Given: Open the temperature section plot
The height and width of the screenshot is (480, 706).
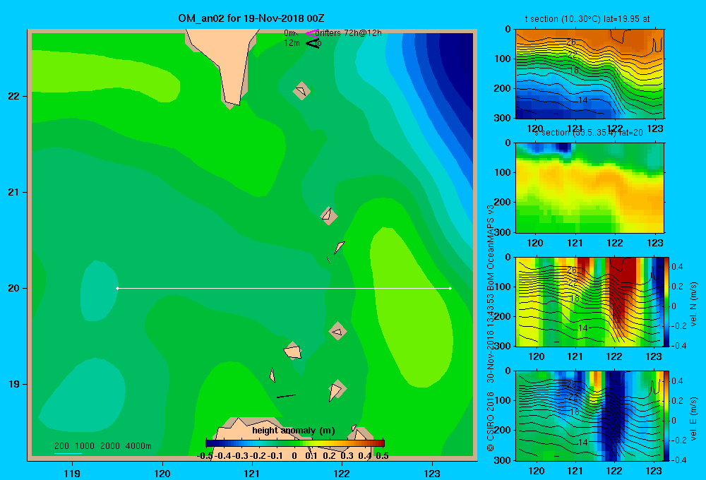Looking at the screenshot, I should (590, 74).
